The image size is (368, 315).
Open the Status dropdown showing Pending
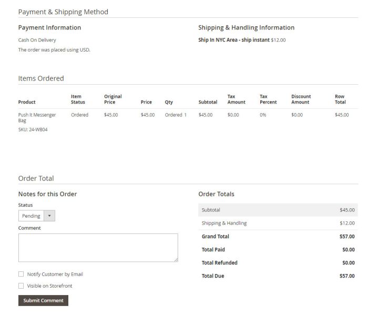pyautogui.click(x=37, y=216)
